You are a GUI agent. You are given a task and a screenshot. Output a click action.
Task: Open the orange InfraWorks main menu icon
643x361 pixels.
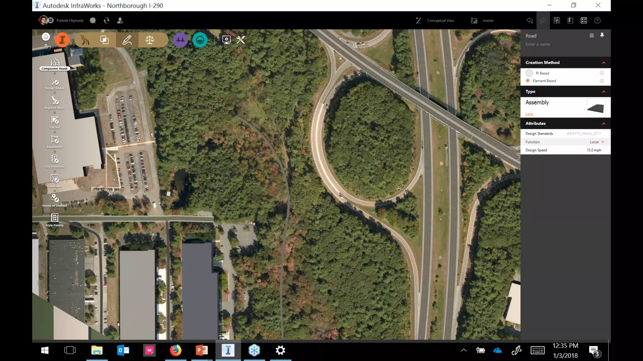coord(62,40)
